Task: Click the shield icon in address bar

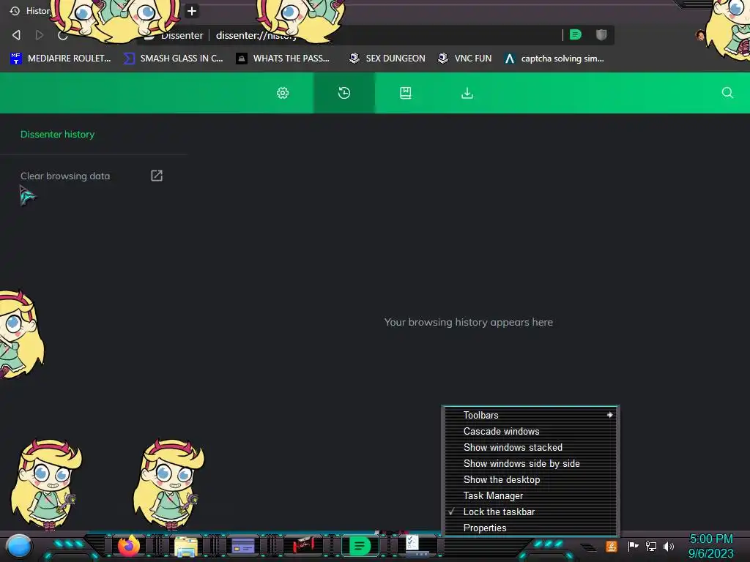Action: coord(601,34)
